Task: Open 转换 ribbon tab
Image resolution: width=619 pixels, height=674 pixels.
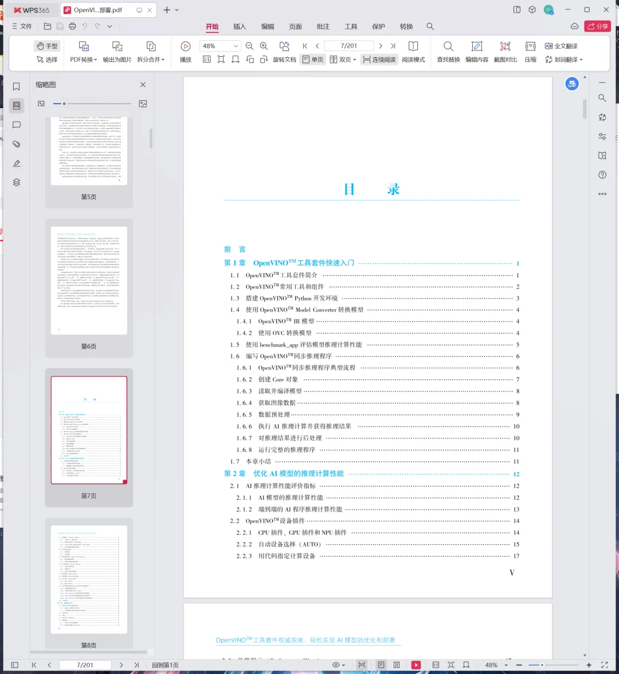Action: [x=406, y=26]
